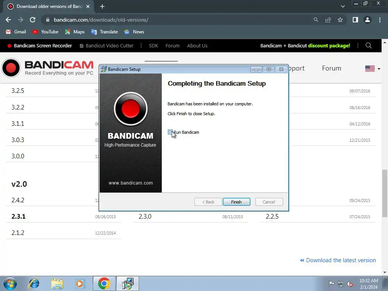
Task: Open the language flag dropdown
Action: pyautogui.click(x=372, y=69)
